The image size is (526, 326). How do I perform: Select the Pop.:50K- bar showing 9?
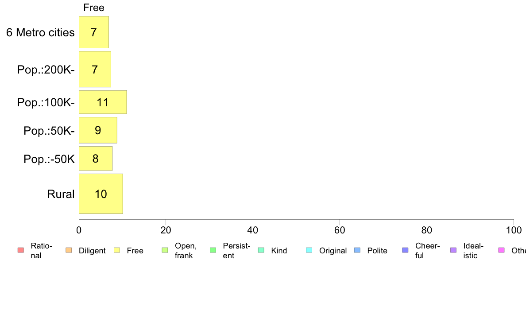point(98,130)
